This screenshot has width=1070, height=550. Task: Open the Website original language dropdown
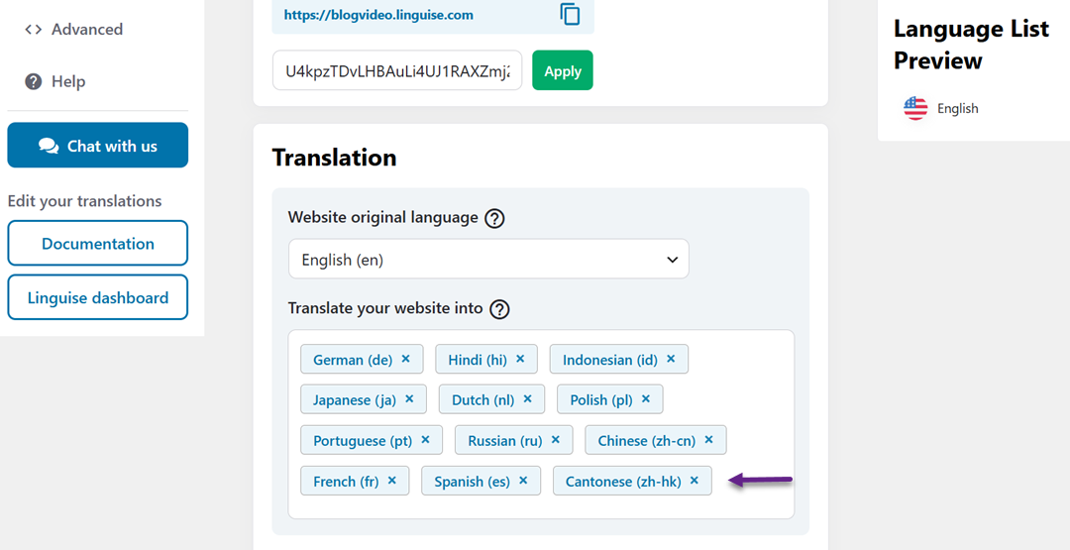pyautogui.click(x=488, y=259)
